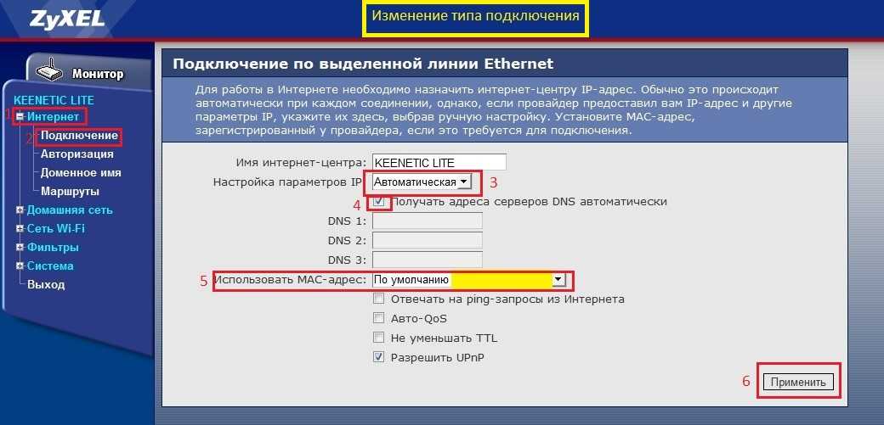
Task: Expand the Система section
Action: [x=20, y=266]
